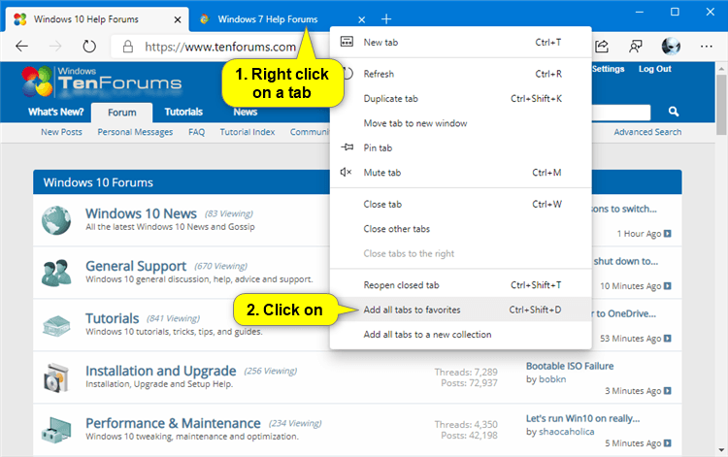The image size is (728, 457).
Task: Open the Tutorials site navigation tab
Action: 183,112
